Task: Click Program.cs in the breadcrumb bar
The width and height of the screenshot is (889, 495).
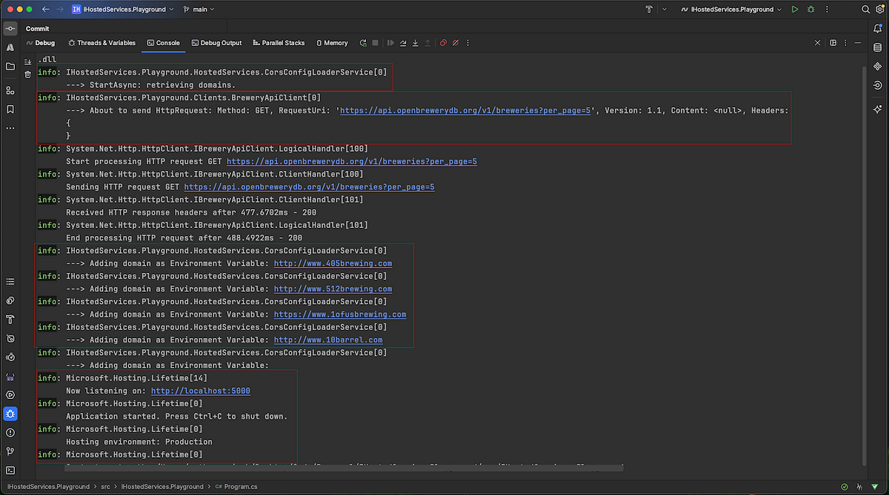Action: (242, 486)
